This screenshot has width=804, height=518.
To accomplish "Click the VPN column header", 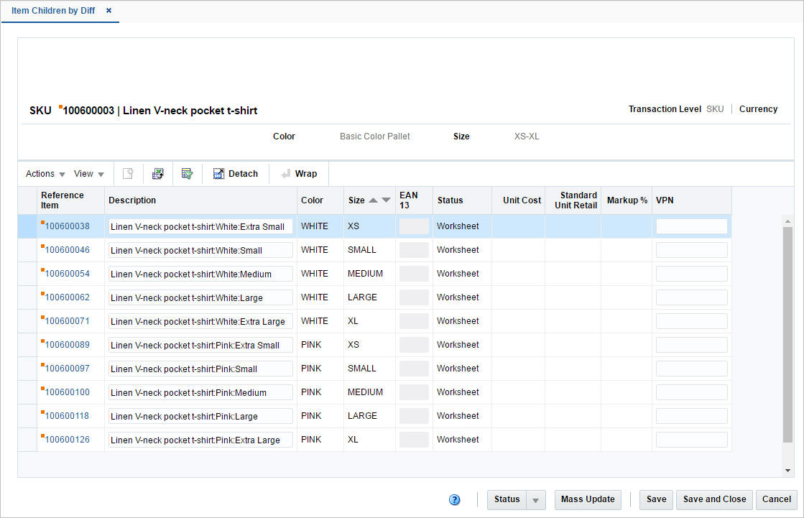I will 692,200.
